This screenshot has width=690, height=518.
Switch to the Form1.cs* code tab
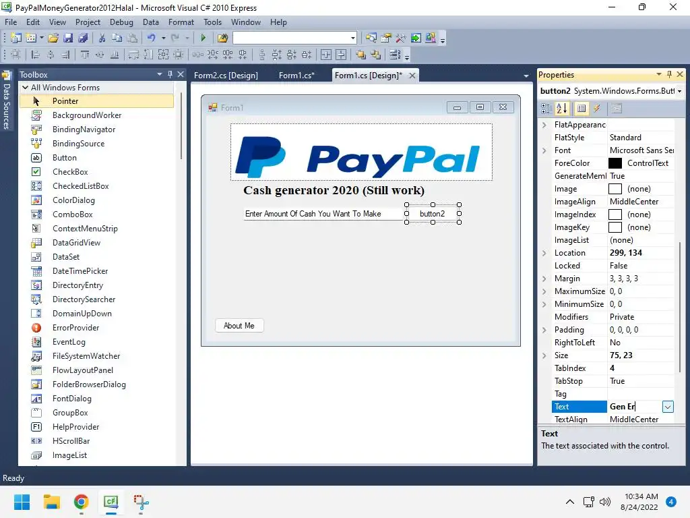click(x=296, y=76)
